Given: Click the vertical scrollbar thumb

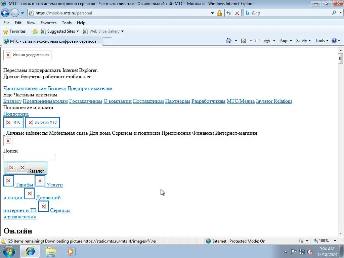Looking at the screenshot, I should [x=341, y=58].
